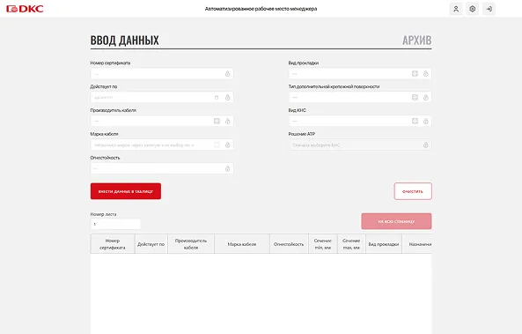Open the settings gear icon in header
This screenshot has width=522, height=334.
pos(473,9)
